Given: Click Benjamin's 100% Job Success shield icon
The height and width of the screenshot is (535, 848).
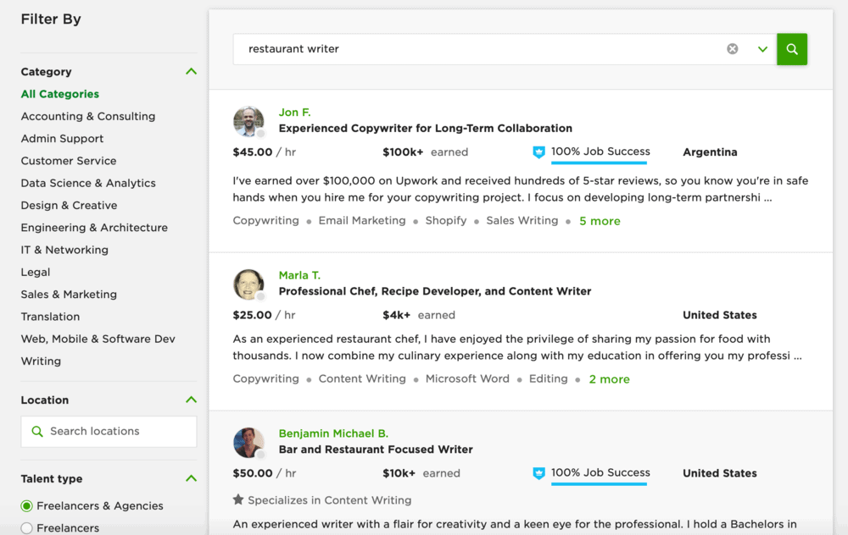Looking at the screenshot, I should [x=538, y=473].
